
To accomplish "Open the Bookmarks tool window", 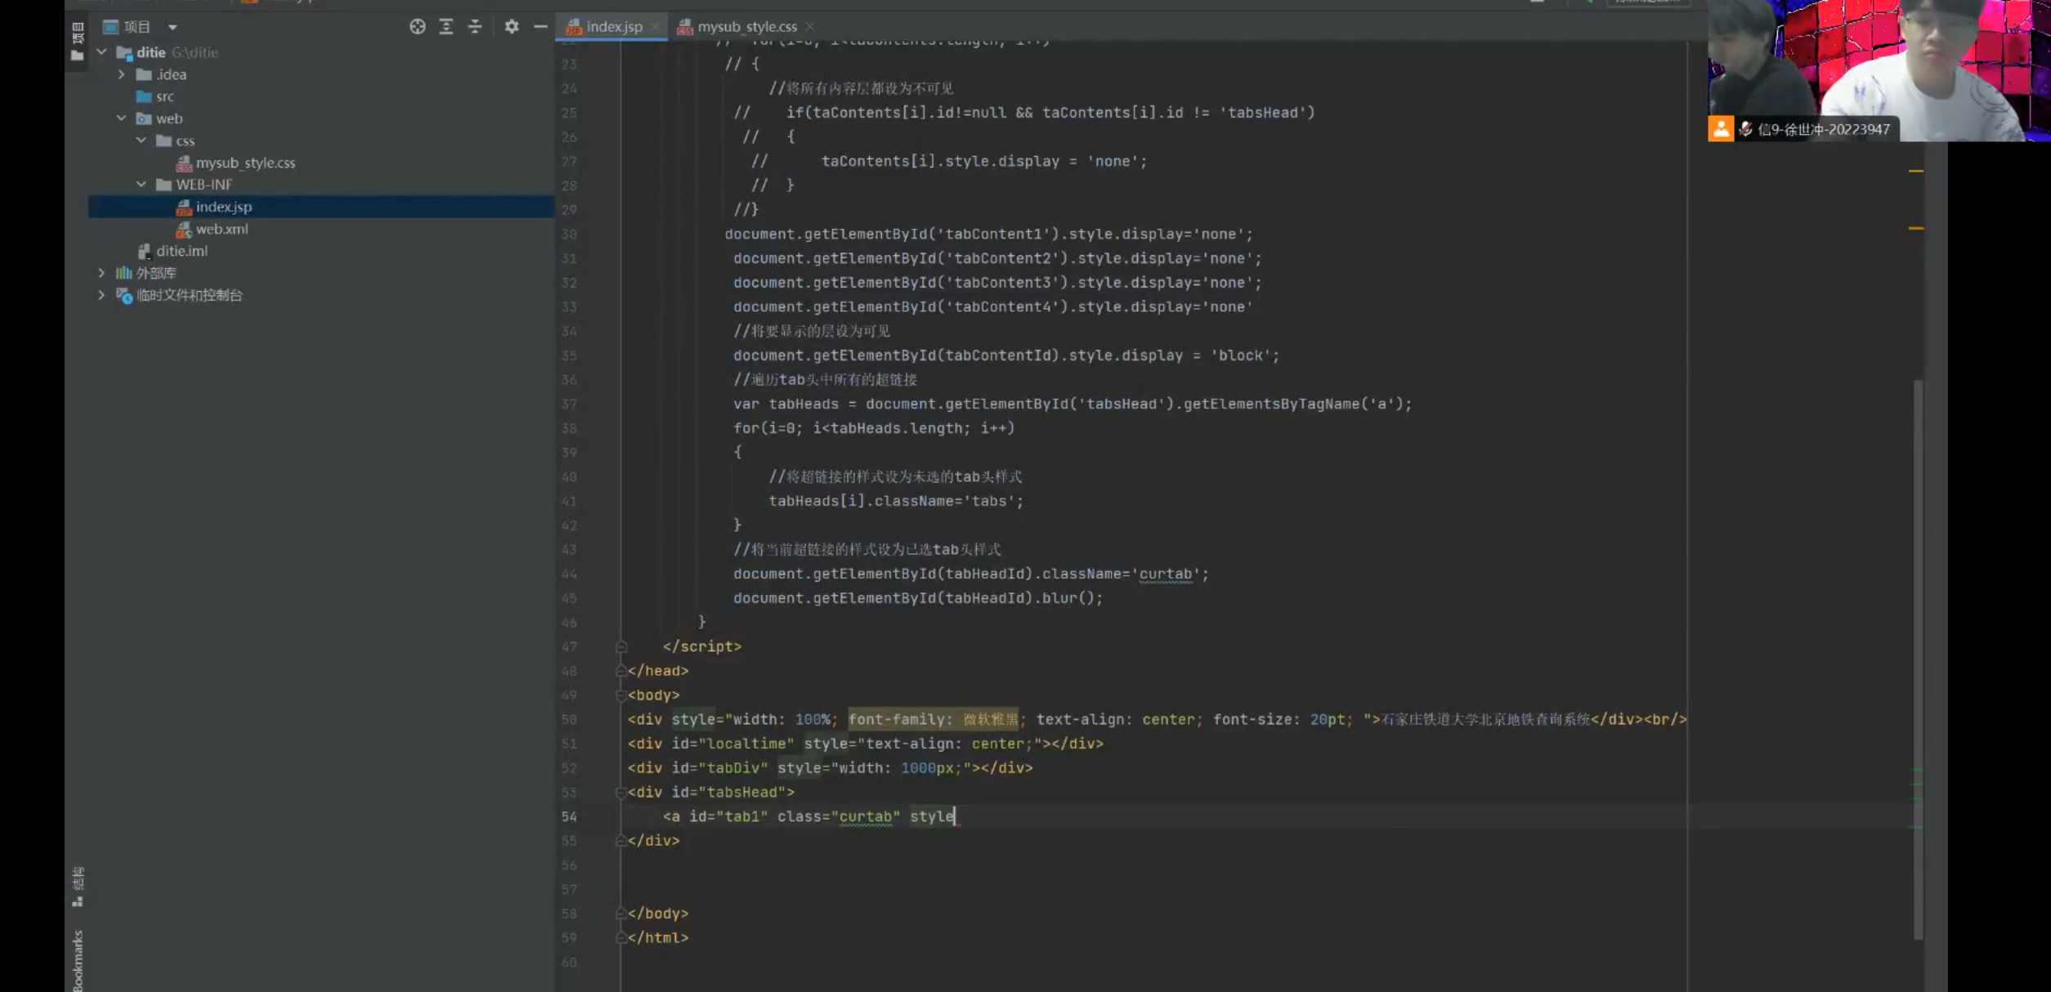I will [x=78, y=960].
